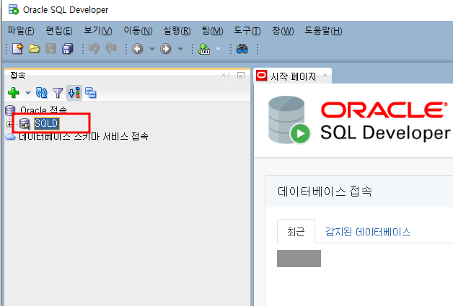Switch to the 시작 페이지 tab

coord(293,76)
